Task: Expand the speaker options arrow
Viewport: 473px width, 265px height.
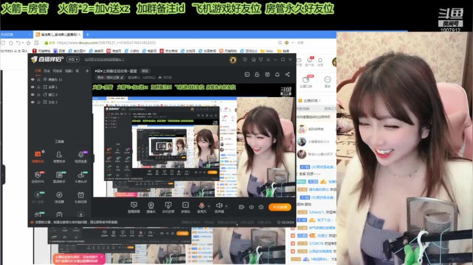Action: tap(226, 206)
